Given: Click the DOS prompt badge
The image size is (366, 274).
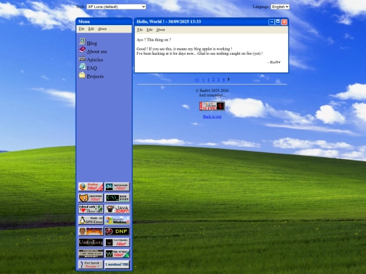Looking at the screenshot, I should pyautogui.click(x=117, y=198).
